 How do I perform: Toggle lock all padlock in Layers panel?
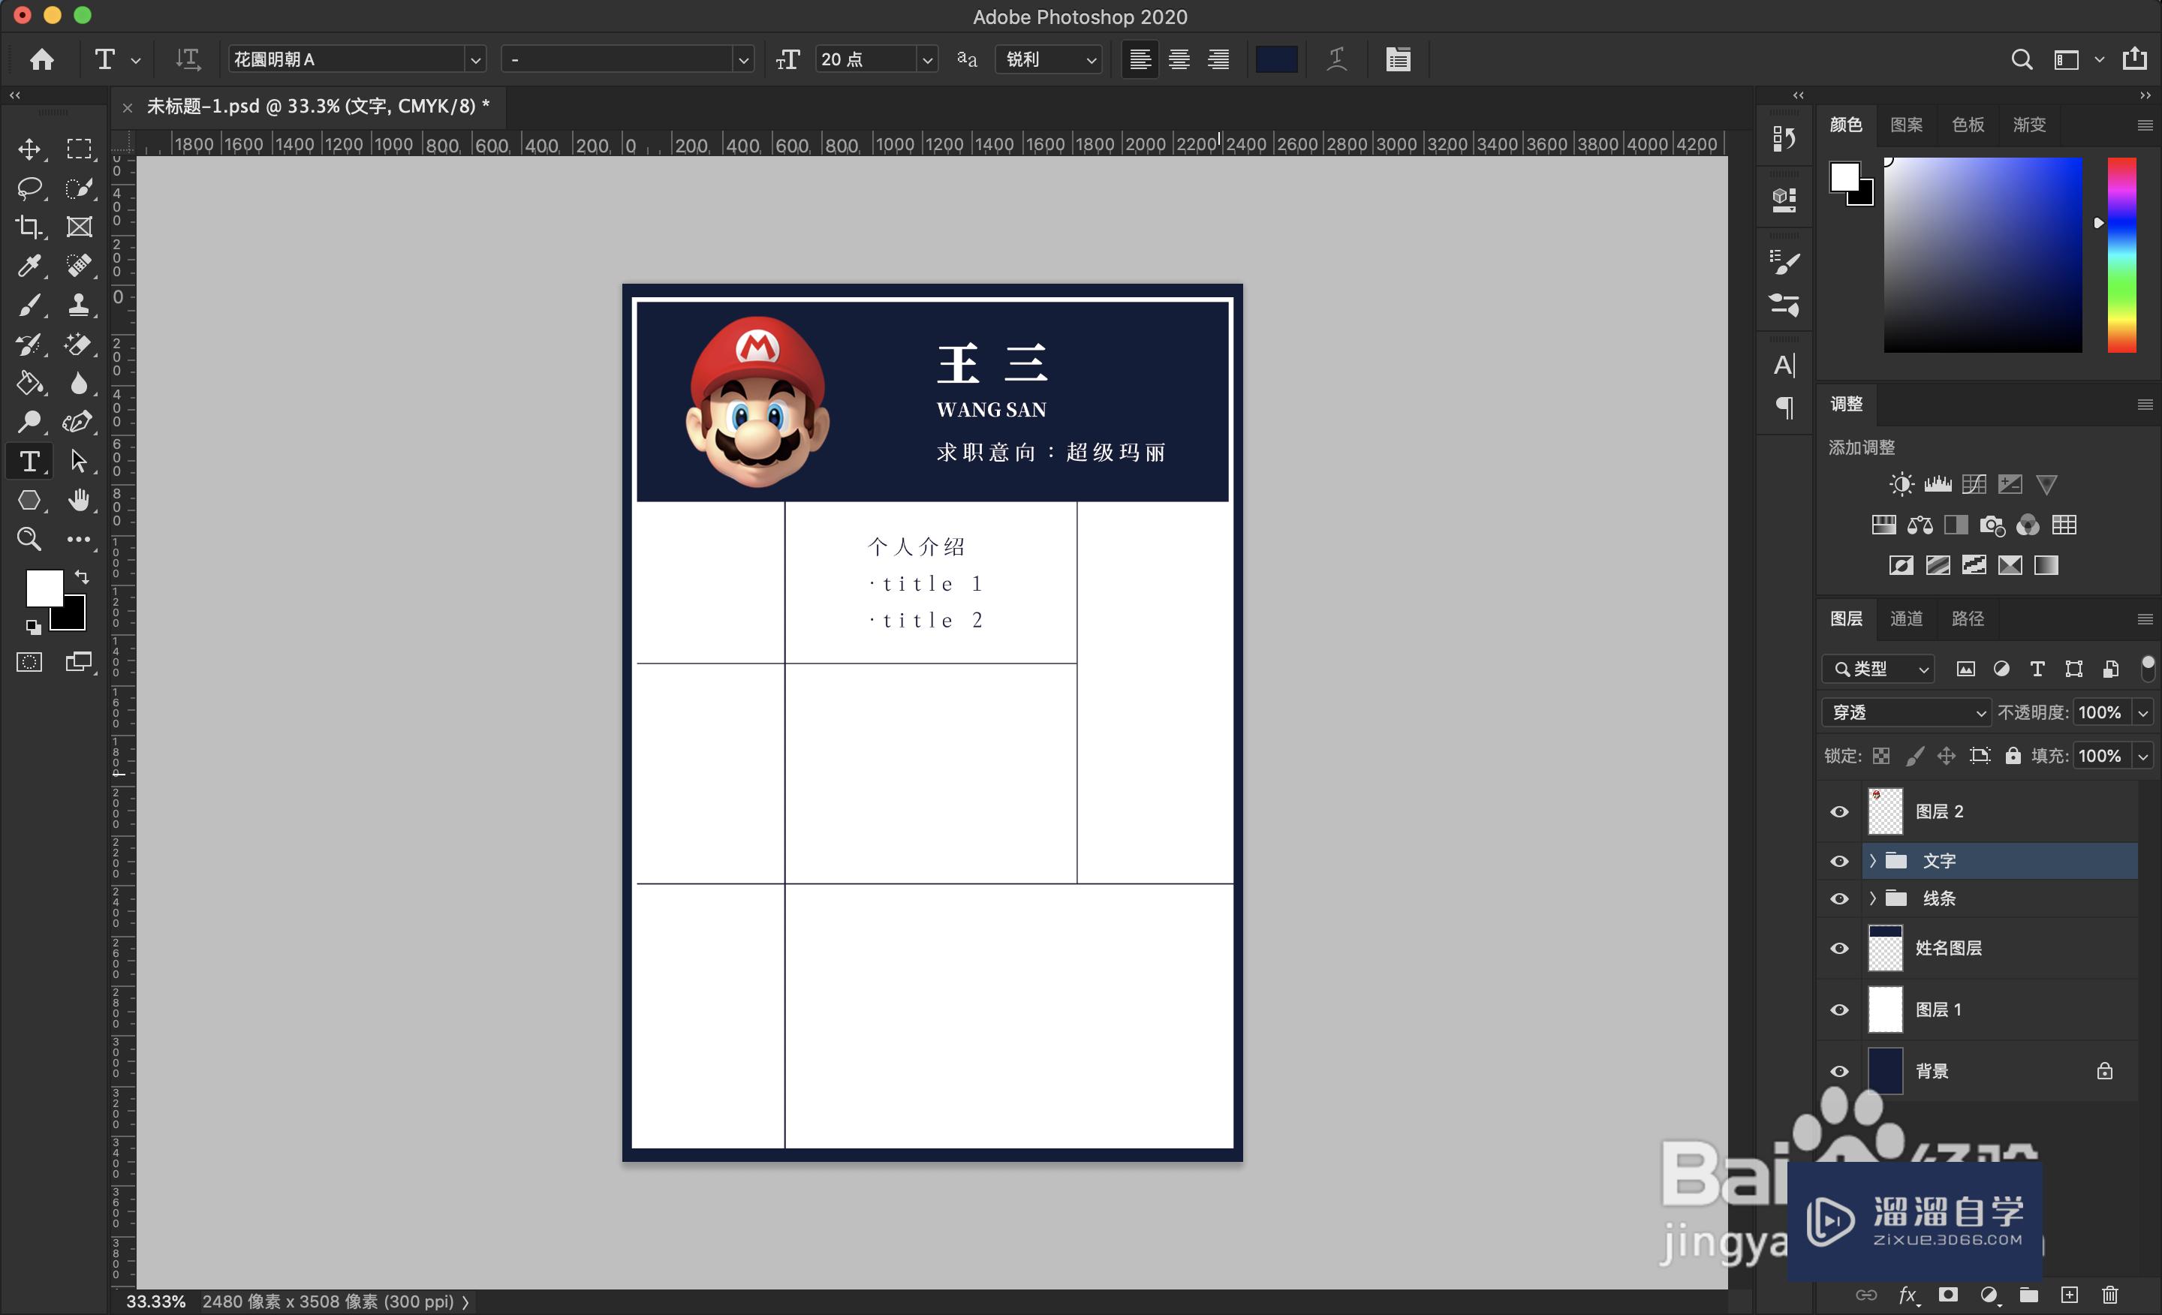pos(2013,755)
